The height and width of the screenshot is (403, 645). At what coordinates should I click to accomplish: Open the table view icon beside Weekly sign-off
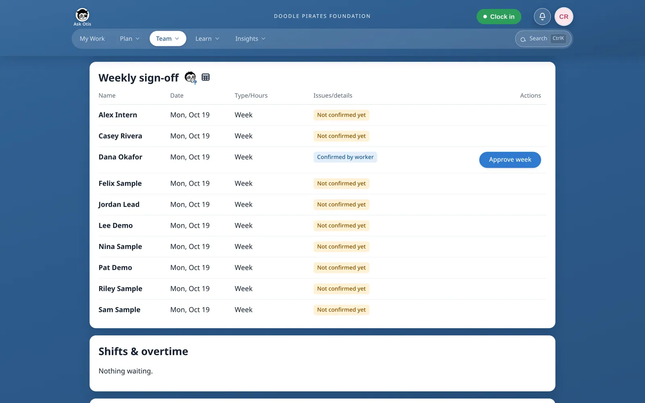(206, 77)
